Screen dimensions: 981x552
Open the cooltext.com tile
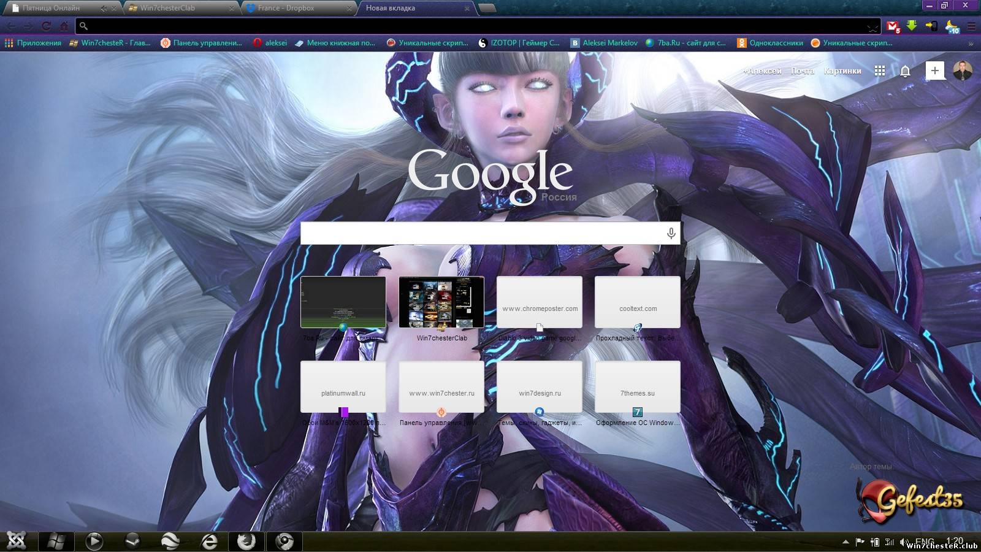tap(638, 302)
